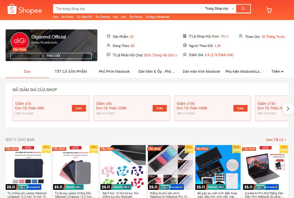Image resolution: width=294 pixels, height=198 pixels.
Task: Open the Trong Shop này search scope dropdown
Action: coord(219,8)
